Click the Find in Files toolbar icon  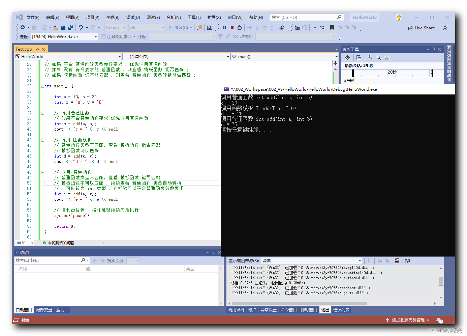[x=199, y=28]
